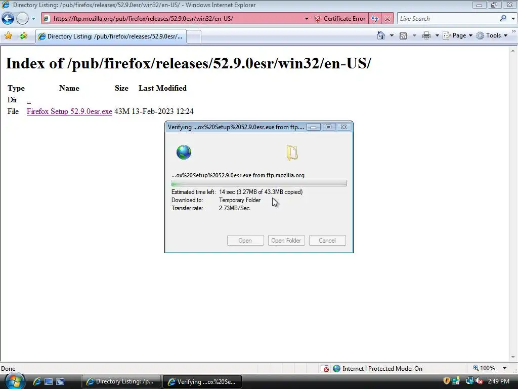Follow the parent directory '..' link
Screen dimensions: 518x389
(29, 100)
